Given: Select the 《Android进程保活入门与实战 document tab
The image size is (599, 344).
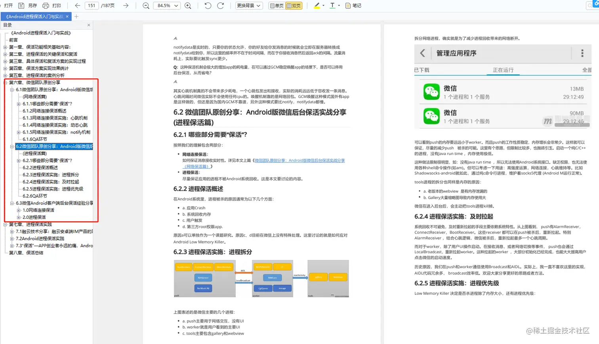Looking at the screenshot, I should click(x=34, y=16).
